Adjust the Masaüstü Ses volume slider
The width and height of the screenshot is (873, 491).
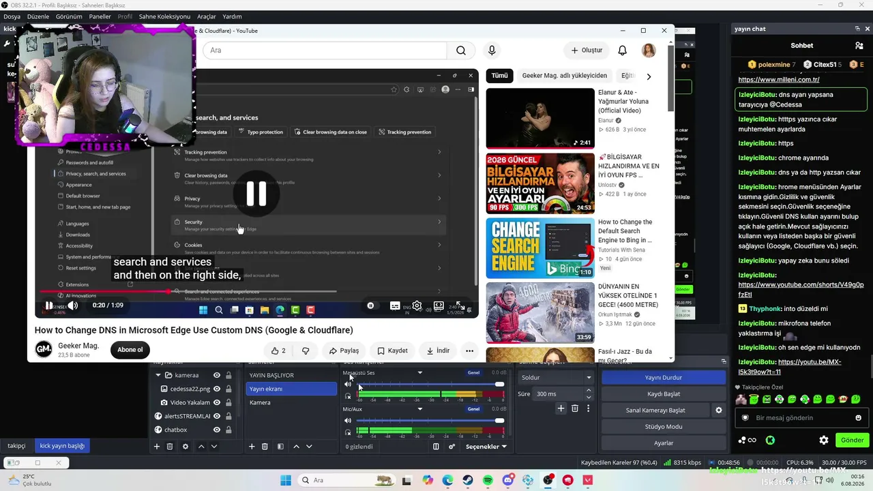click(430, 385)
